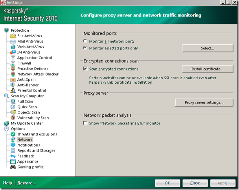Select Threats and exclusions item

coord(37,134)
